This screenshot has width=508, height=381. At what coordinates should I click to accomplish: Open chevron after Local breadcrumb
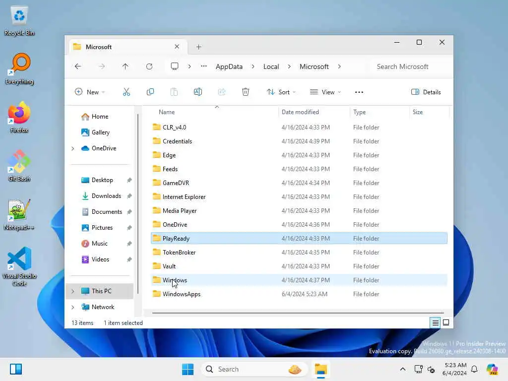tap(289, 66)
